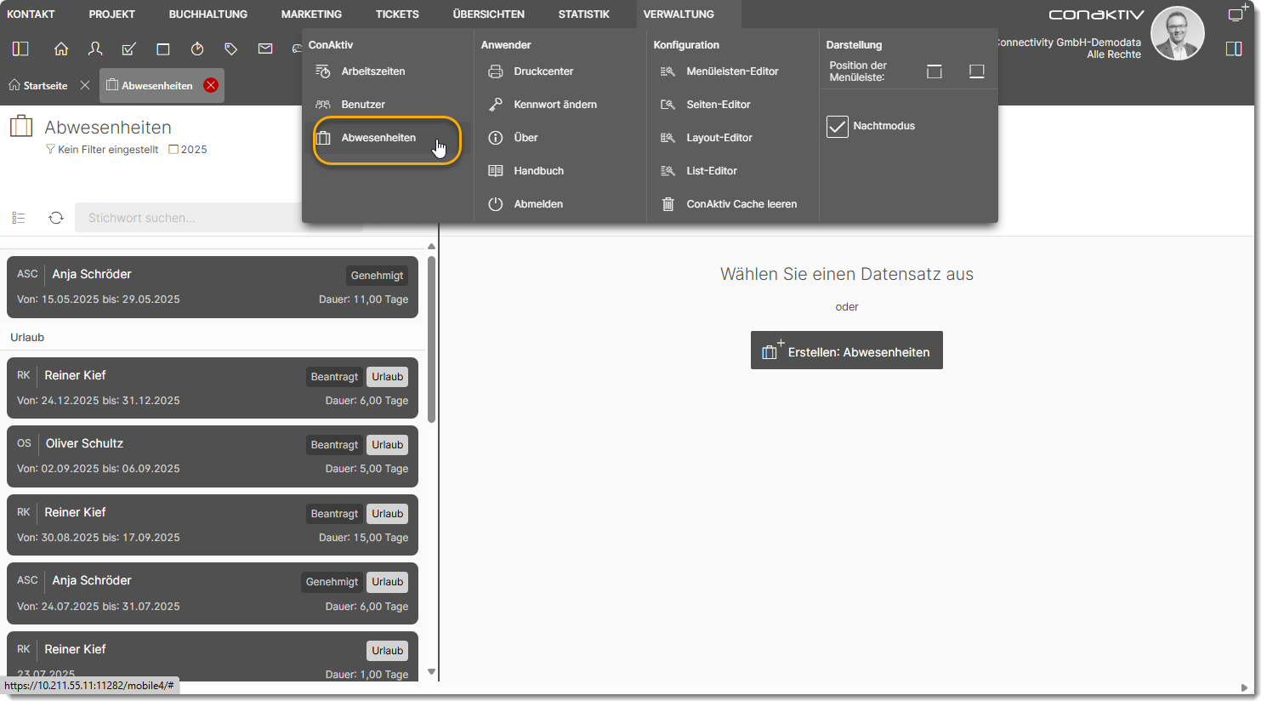The height and width of the screenshot is (707, 1267).
Task: Click the home icon in toolbar
Action: tap(61, 49)
